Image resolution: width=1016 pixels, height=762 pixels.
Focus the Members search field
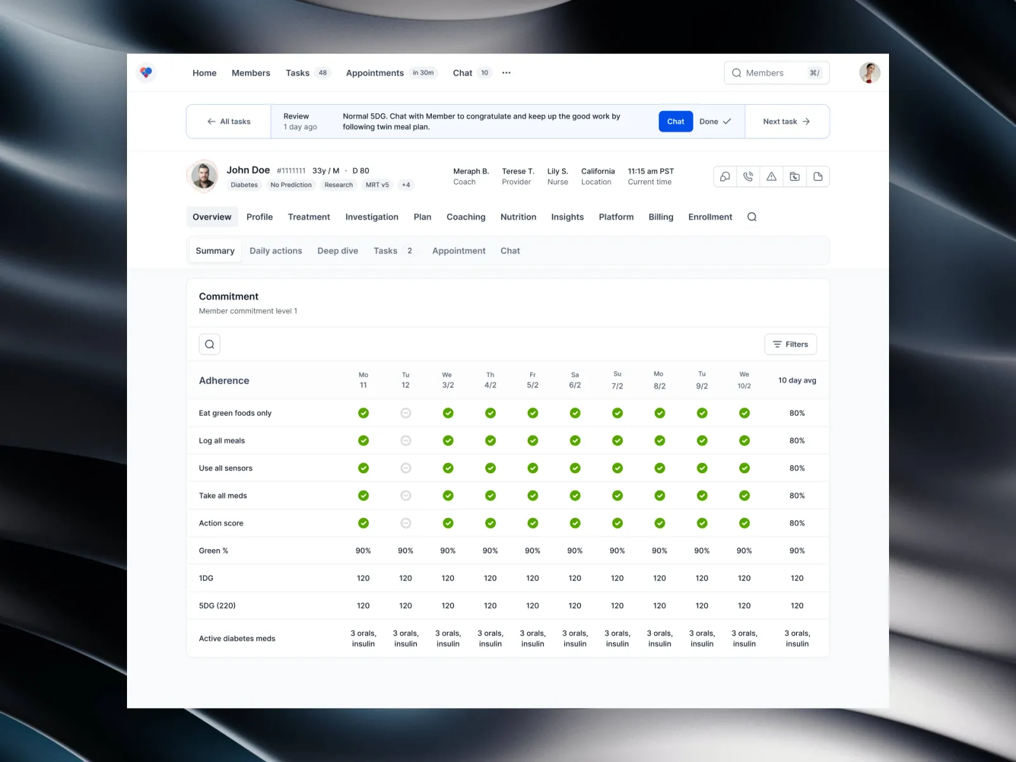tap(777, 73)
